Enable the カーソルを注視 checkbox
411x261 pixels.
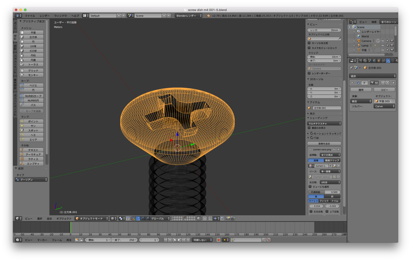[309, 43]
